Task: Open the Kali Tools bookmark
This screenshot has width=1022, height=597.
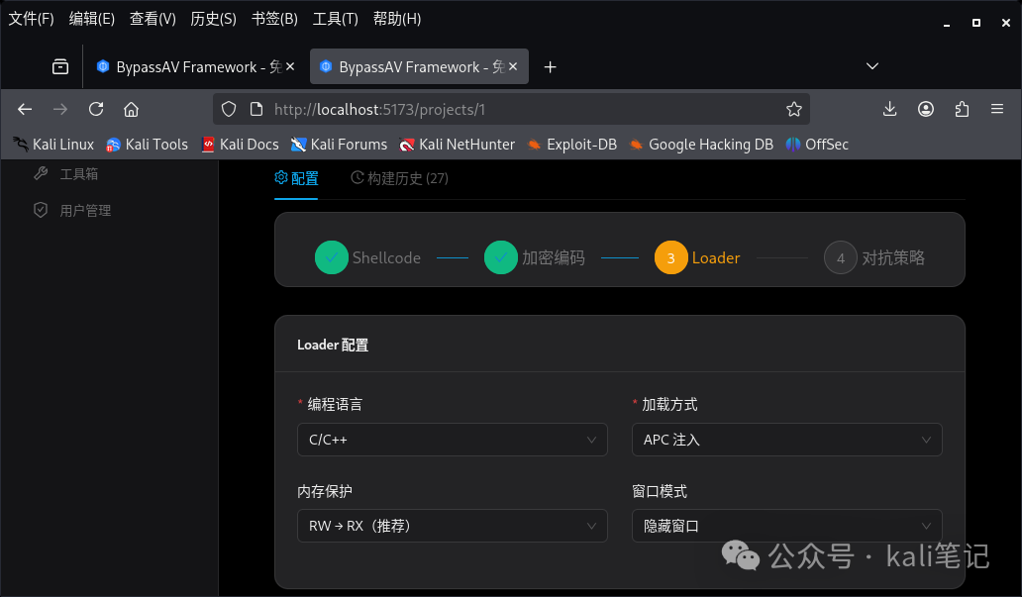Action: (148, 144)
